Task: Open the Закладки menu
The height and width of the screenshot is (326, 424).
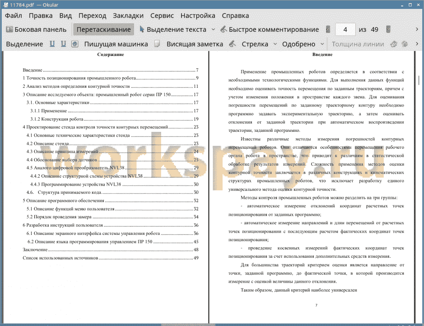Action: 128,16
